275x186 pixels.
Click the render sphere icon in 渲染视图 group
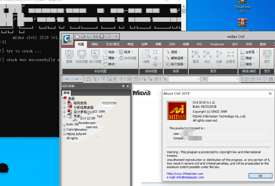click(x=155, y=64)
